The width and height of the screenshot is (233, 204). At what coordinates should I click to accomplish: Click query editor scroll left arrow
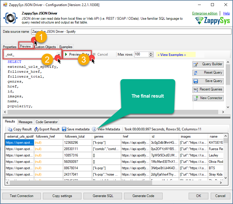[x=5, y=112]
